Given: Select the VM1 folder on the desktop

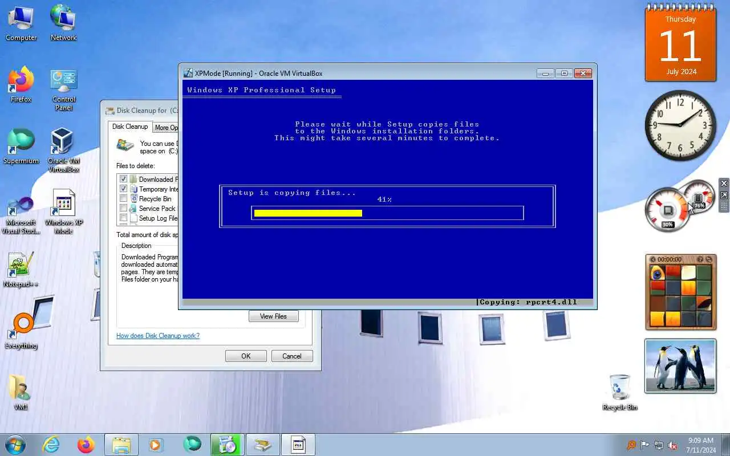Looking at the screenshot, I should point(21,392).
